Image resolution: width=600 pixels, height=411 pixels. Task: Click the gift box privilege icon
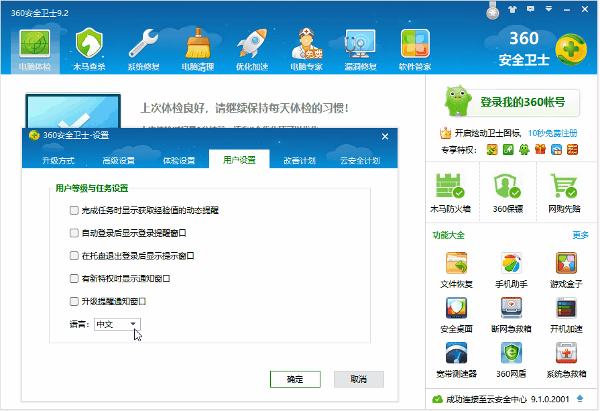pyautogui.click(x=540, y=150)
